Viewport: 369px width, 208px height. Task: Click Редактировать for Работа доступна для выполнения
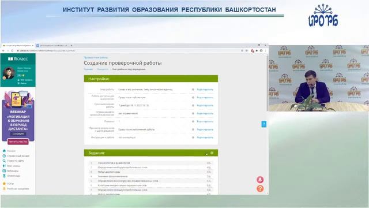click(205, 98)
